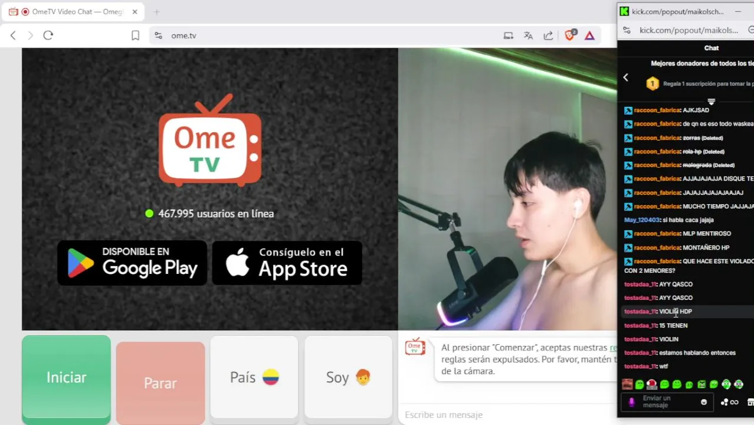754x425 pixels.
Task: Click the Kick favicon in the popout title bar
Action: (x=624, y=11)
